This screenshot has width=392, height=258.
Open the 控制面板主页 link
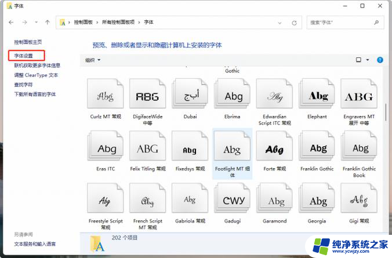point(28,42)
